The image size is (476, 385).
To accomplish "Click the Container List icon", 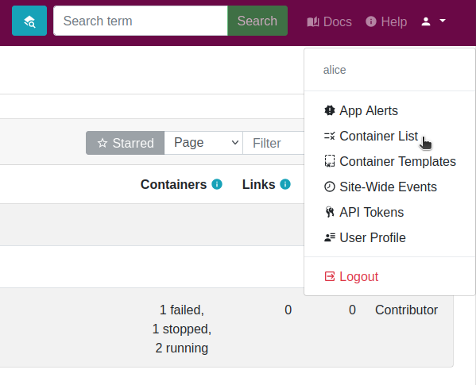I will coord(330,136).
